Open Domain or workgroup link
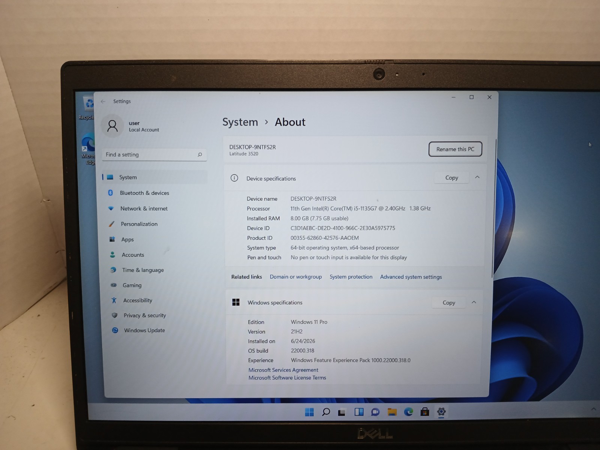 (x=296, y=277)
